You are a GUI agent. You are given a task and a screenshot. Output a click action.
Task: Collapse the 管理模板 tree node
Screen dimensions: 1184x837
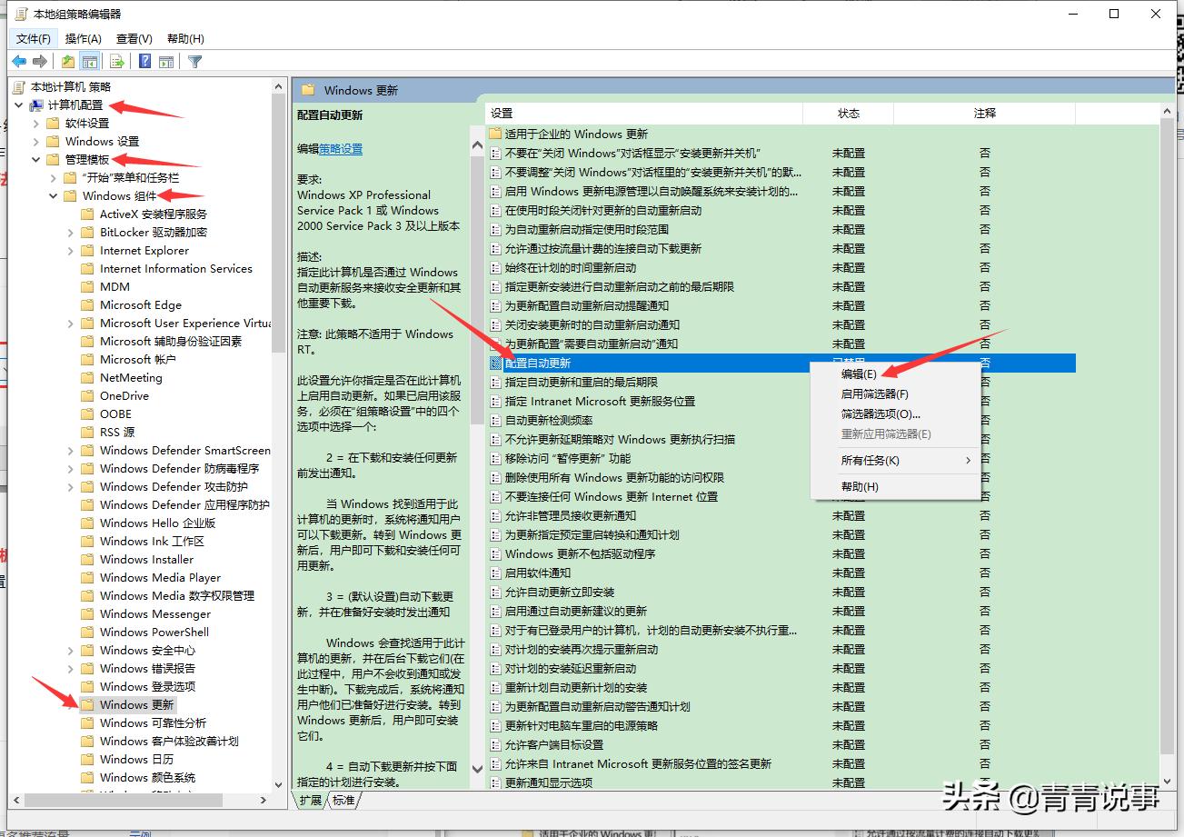pyautogui.click(x=35, y=159)
